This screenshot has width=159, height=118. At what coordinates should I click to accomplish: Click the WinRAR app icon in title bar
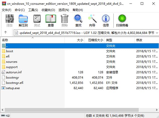point(4,4)
